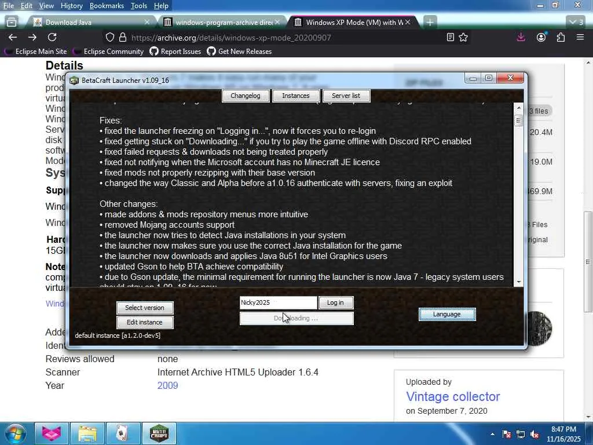Open Report Issues bookmark
The image size is (593, 445).
click(175, 52)
